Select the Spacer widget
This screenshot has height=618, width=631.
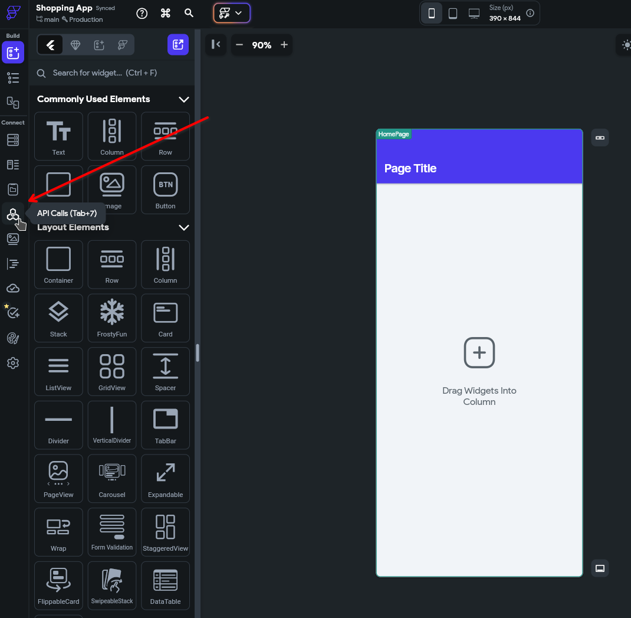pos(165,371)
